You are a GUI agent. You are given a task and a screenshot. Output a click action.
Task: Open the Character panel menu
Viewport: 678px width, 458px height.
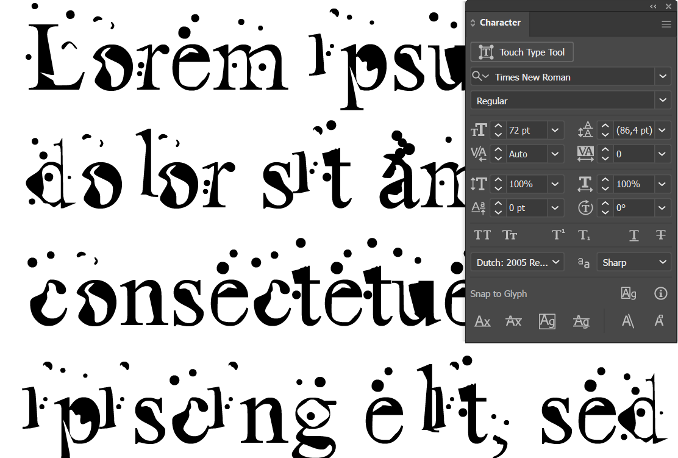coord(666,24)
